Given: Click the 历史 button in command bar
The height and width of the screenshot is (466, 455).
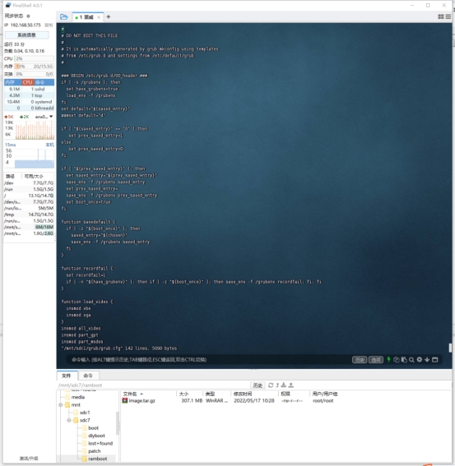Looking at the screenshot, I should [360, 360].
